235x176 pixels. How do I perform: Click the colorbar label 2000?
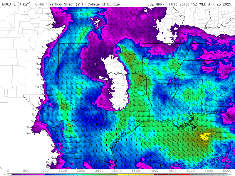pyautogui.click(x=81, y=171)
